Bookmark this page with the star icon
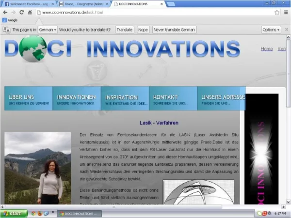 pos(276,12)
